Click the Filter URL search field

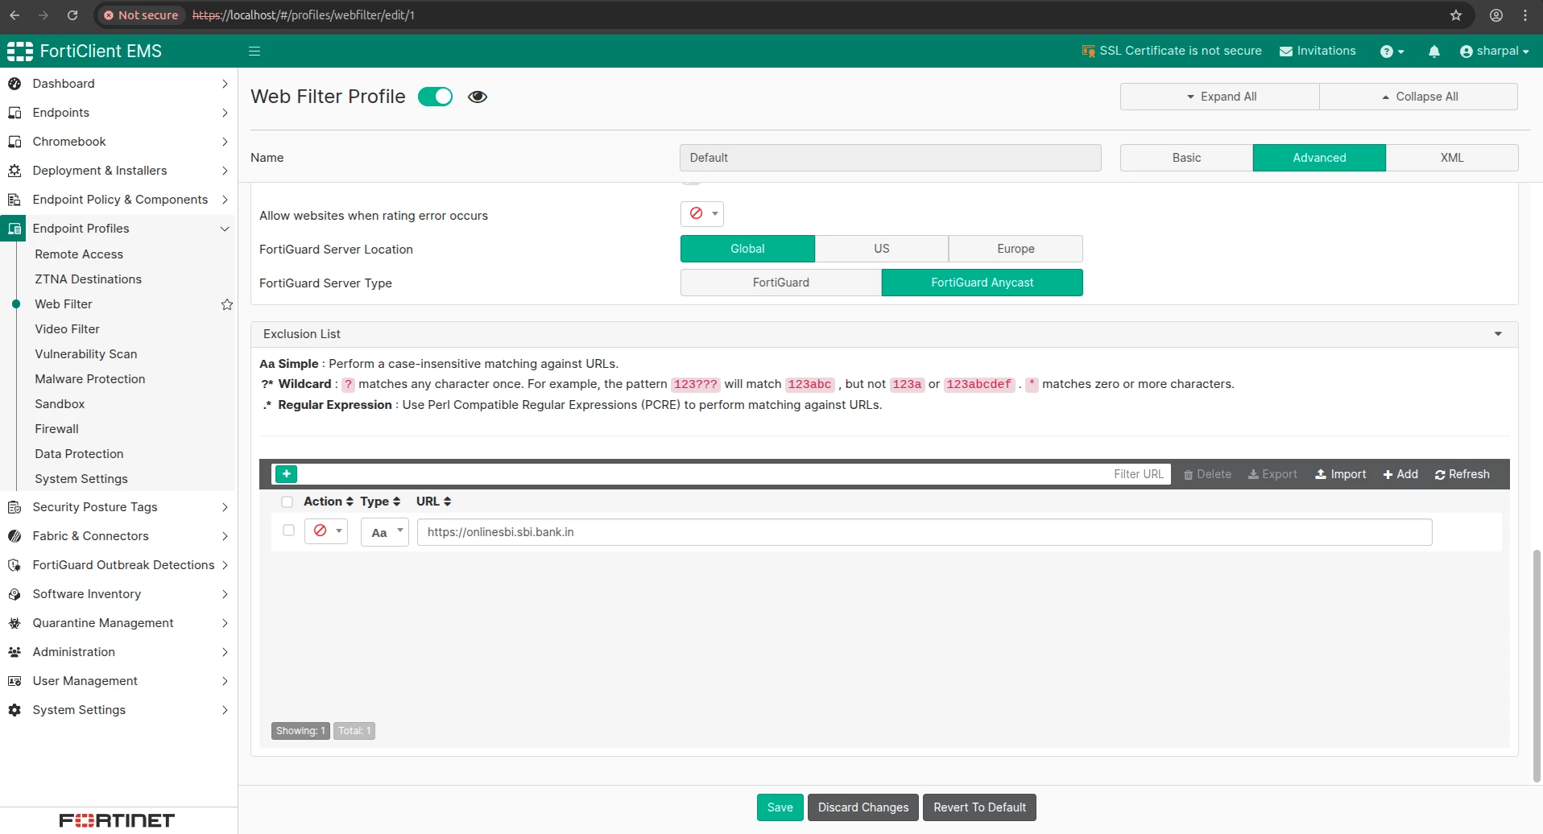pyautogui.click(x=734, y=474)
